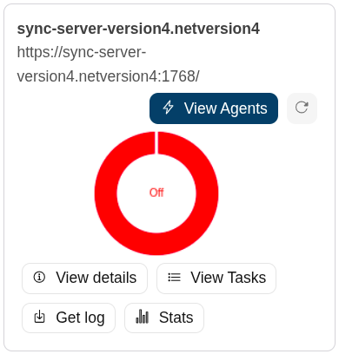
Task: Click the download icon beside Get log
Action: click(x=39, y=317)
